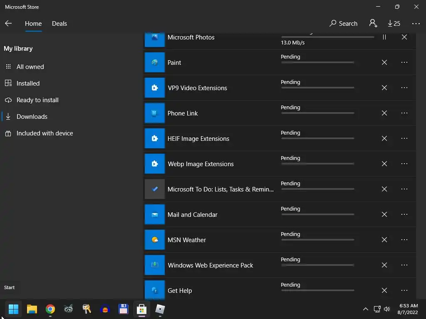
Task: Click the Paint pending progress bar
Action: [x=317, y=62]
